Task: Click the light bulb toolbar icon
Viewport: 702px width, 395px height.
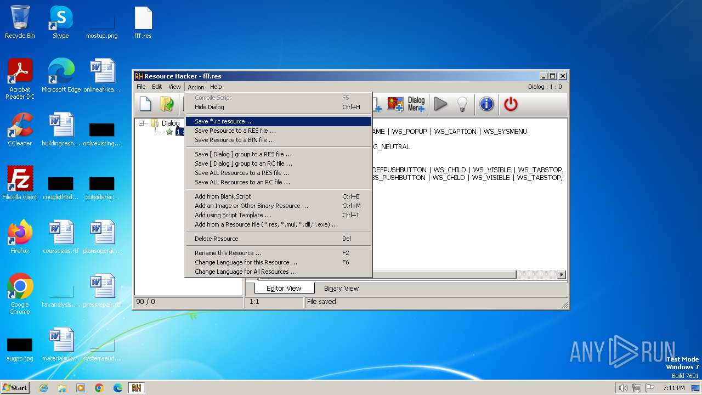Action: 462,104
